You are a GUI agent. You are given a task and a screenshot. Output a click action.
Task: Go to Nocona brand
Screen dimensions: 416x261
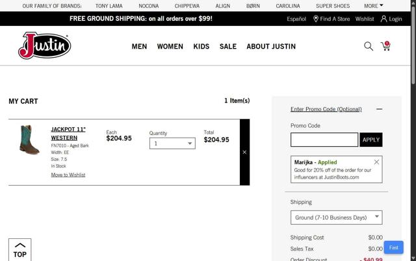tap(149, 6)
